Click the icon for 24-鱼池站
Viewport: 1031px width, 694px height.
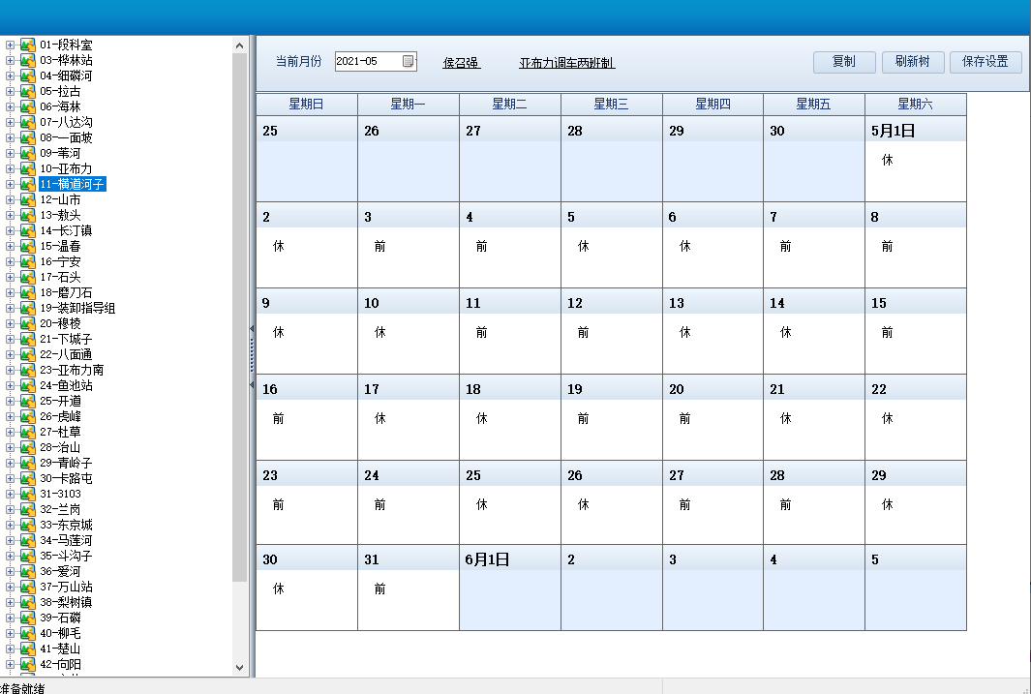point(28,385)
